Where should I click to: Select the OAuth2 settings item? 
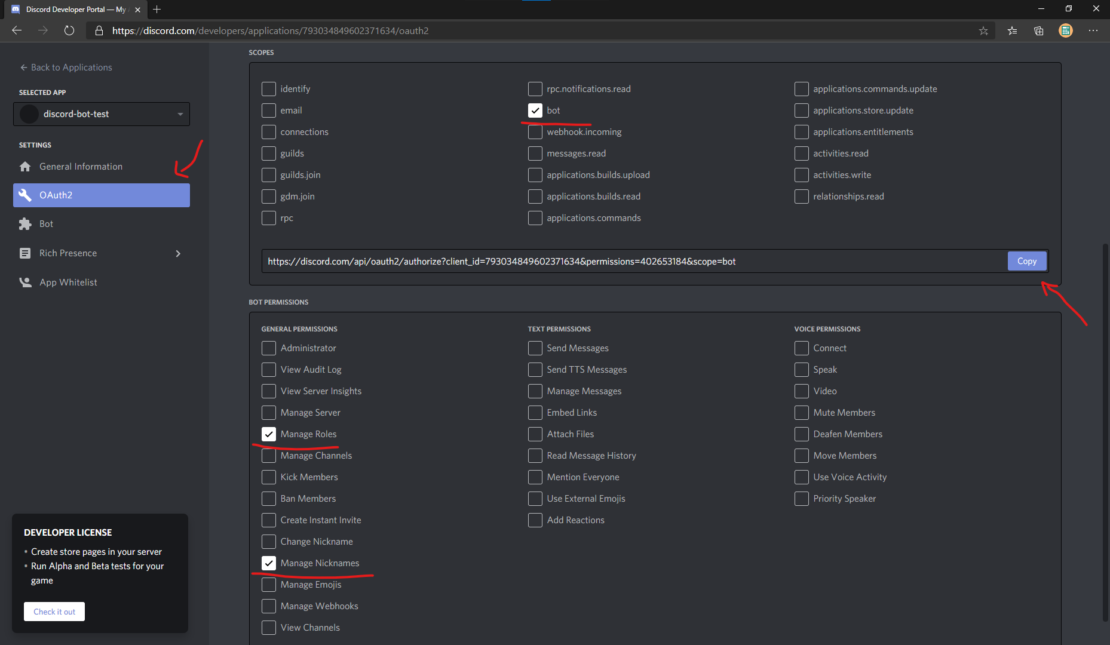point(102,195)
